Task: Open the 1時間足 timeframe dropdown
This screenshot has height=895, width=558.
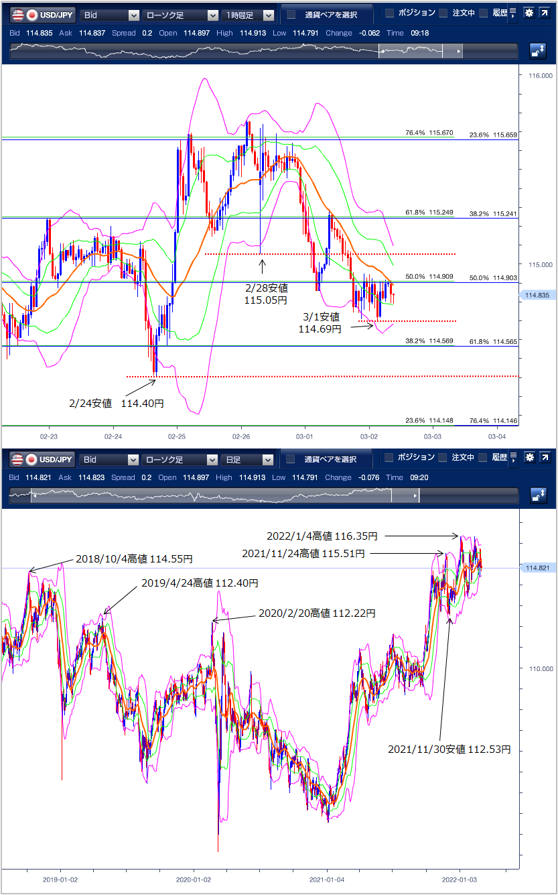Action: pos(249,15)
